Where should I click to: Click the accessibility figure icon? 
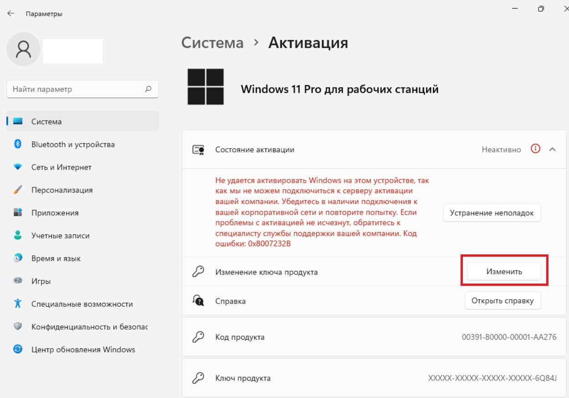pos(18,304)
